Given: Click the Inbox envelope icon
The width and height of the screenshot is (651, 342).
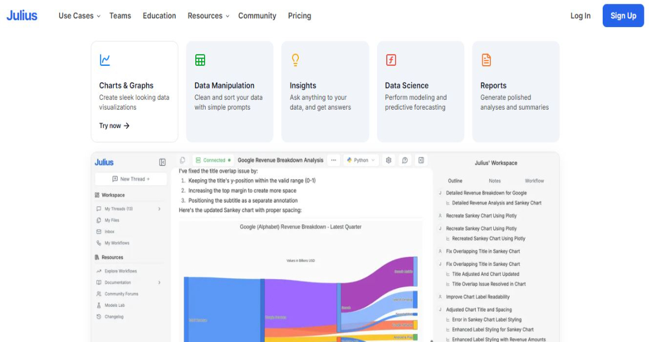Looking at the screenshot, I should (99, 232).
